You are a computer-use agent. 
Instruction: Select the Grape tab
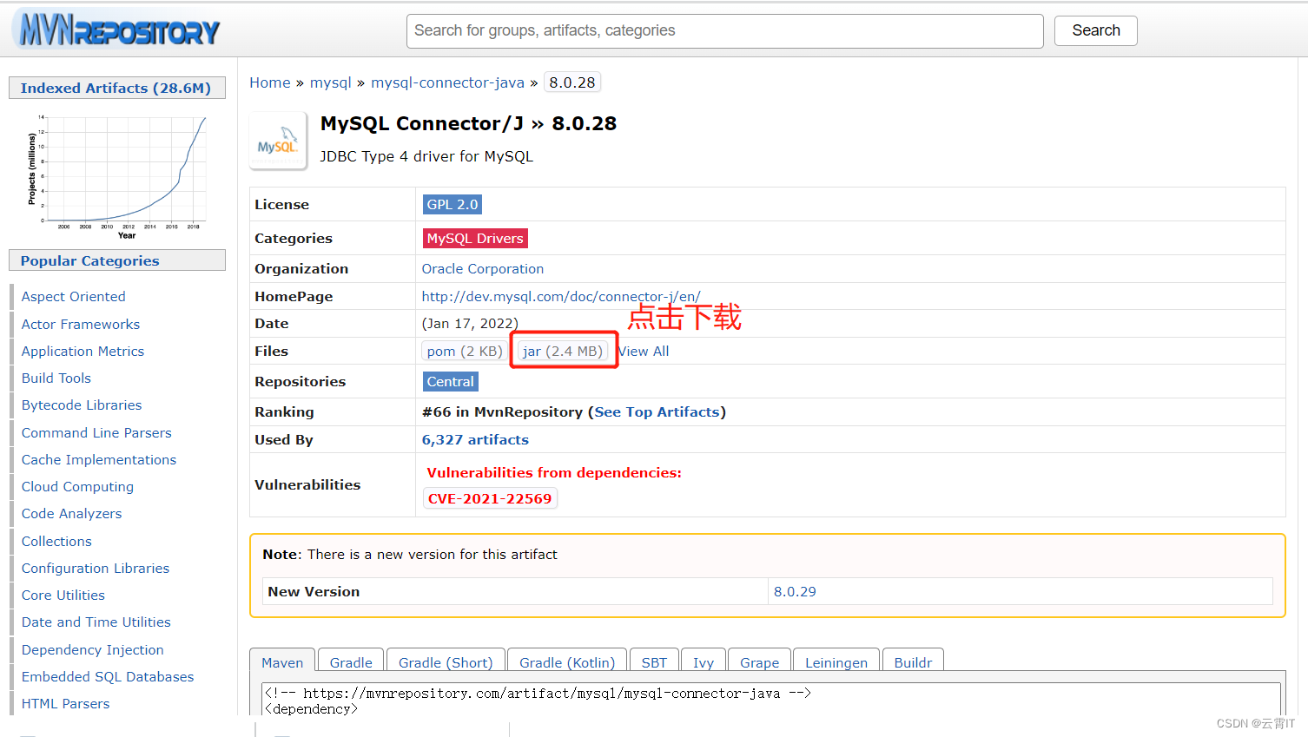coord(760,661)
